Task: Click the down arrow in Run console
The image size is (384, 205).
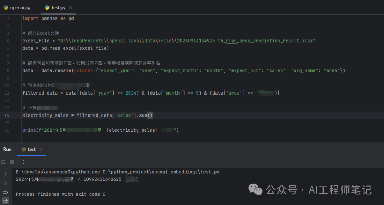Action: (5, 183)
